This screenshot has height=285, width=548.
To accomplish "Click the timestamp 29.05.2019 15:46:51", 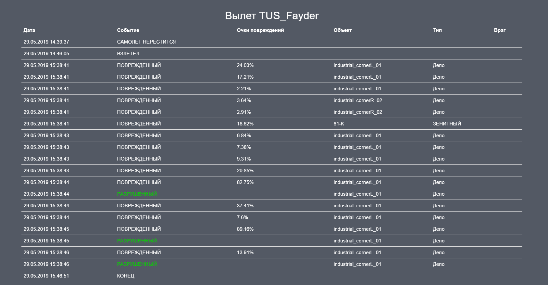I will pyautogui.click(x=46, y=276).
